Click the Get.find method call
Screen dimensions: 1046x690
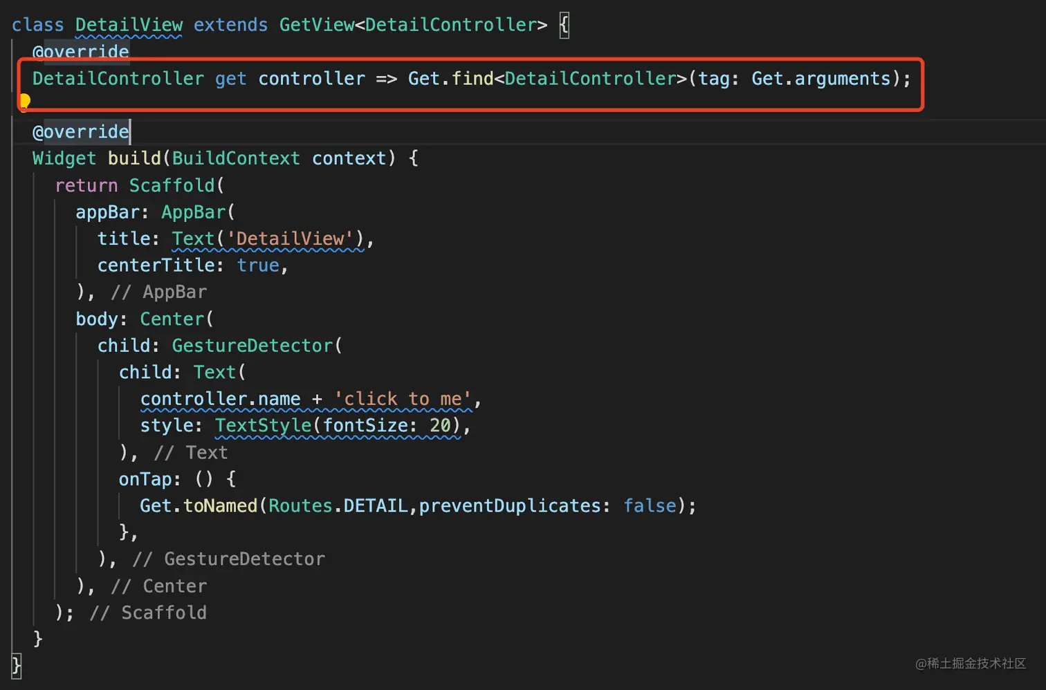tap(472, 79)
